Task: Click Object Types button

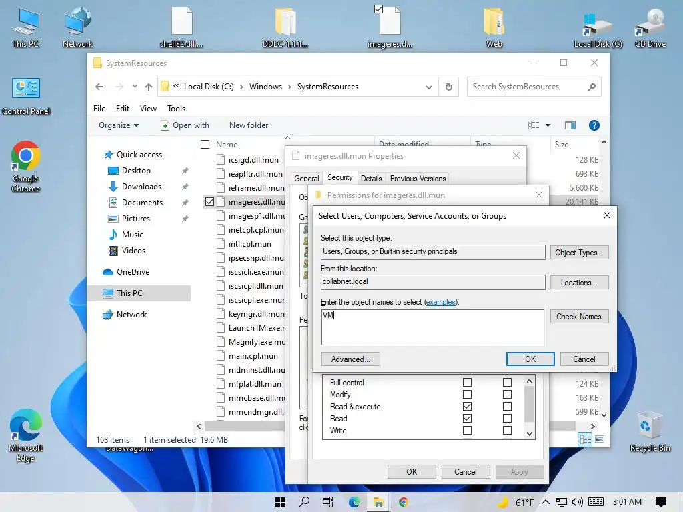Action: click(x=579, y=253)
